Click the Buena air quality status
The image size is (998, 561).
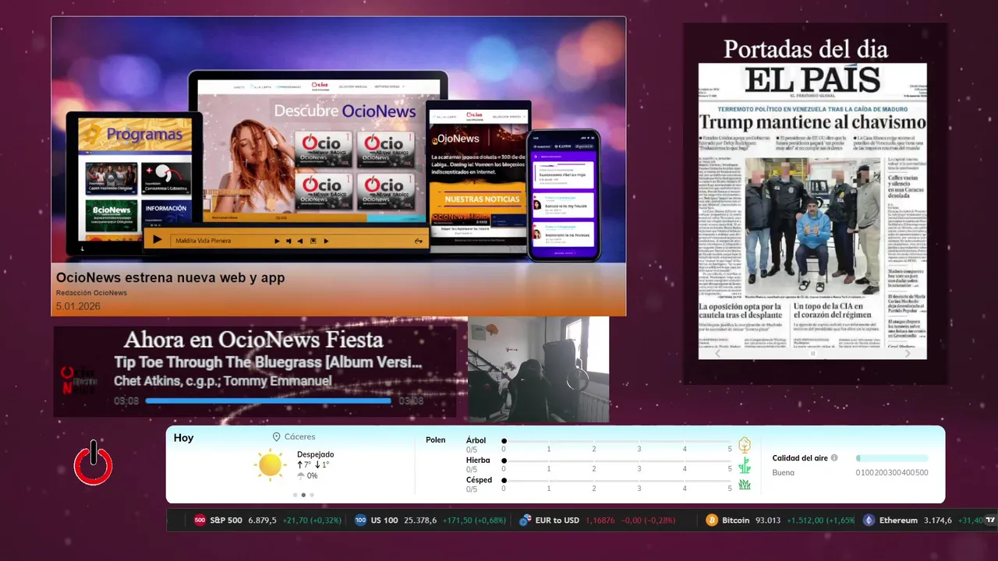coord(784,472)
